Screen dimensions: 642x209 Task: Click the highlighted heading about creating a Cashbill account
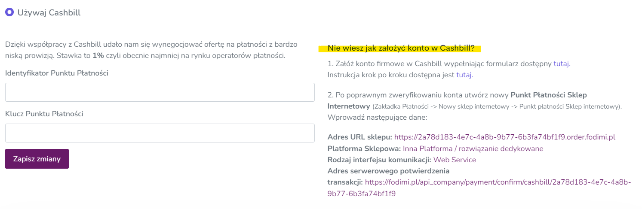coord(401,48)
